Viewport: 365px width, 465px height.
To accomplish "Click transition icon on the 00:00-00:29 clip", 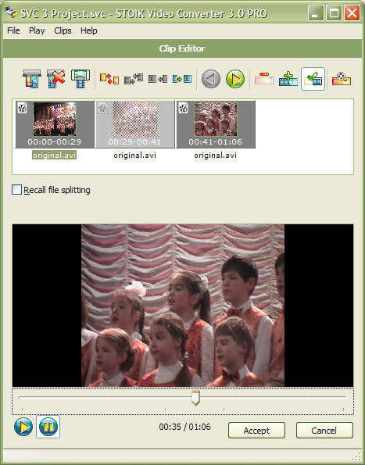I will point(22,108).
